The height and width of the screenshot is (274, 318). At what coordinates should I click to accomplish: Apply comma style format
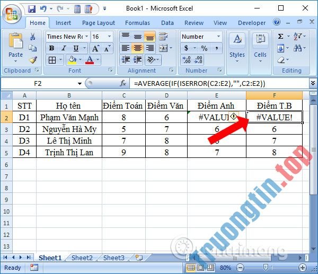pyautogui.click(x=217, y=48)
